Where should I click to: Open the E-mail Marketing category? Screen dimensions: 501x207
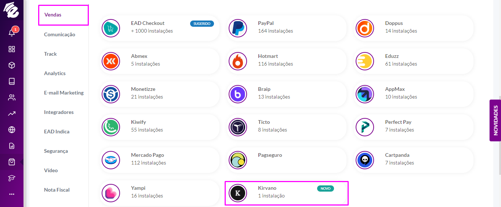tap(64, 93)
